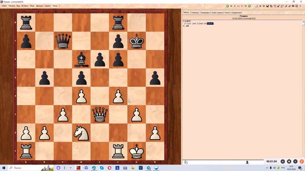The image size is (305, 171).
Task: Select the white knight on d2
Action: point(81,133)
